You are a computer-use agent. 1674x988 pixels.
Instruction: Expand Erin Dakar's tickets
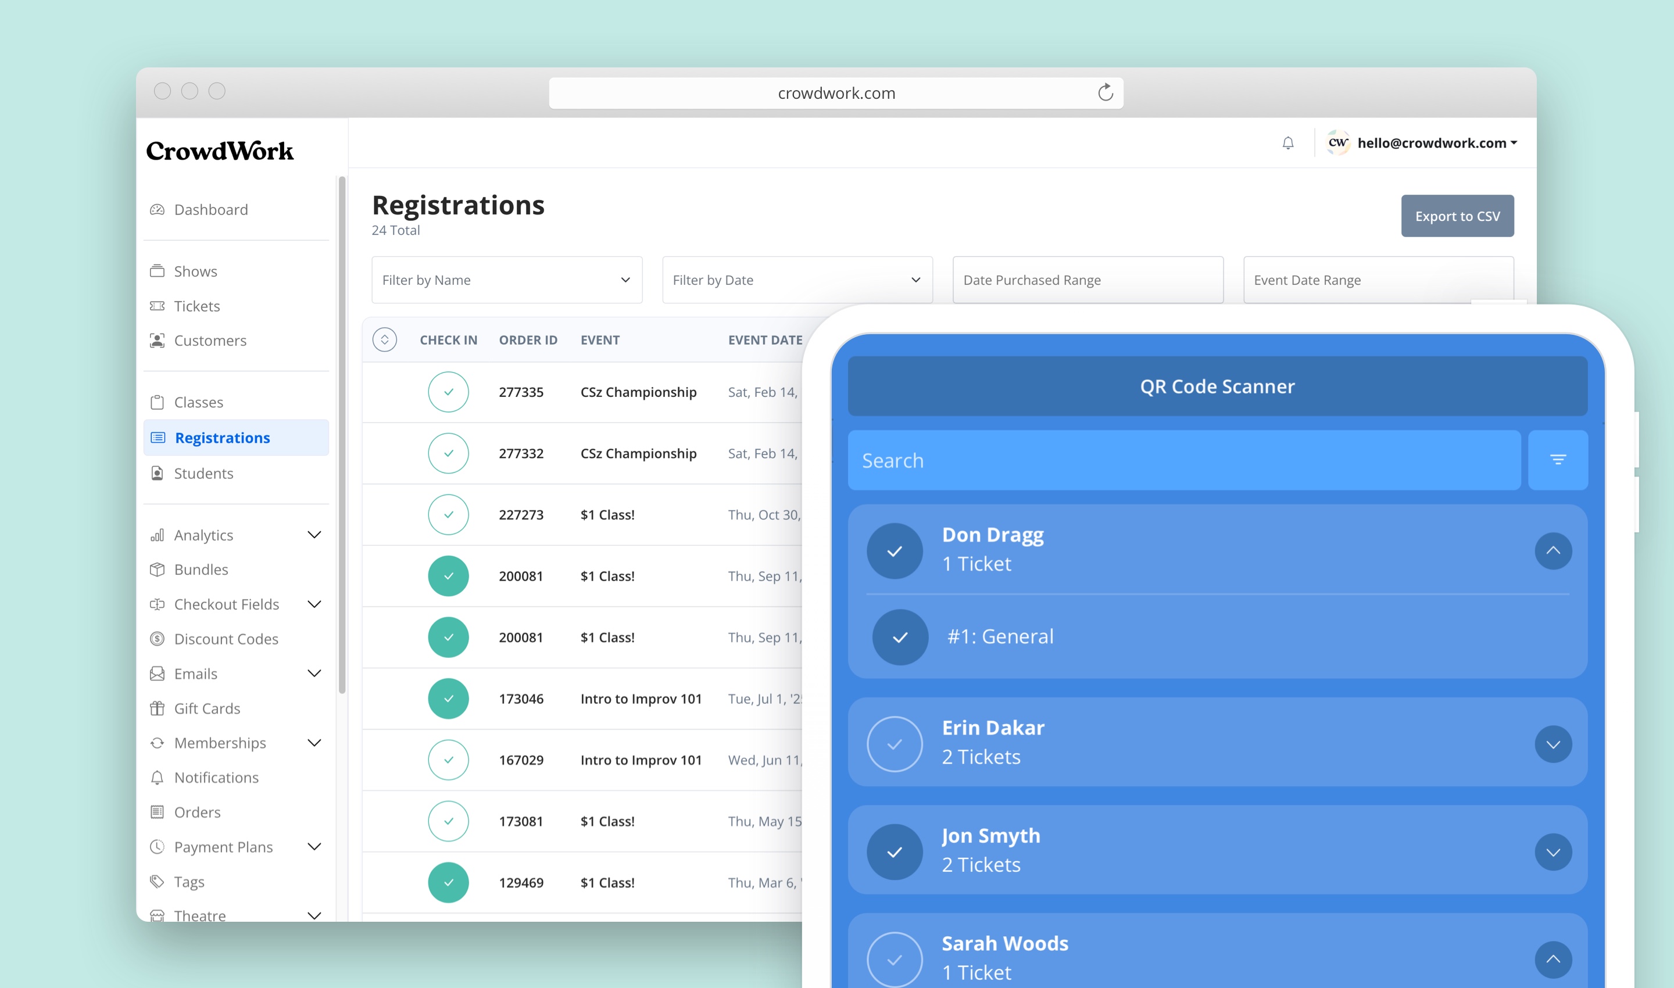[1553, 744]
